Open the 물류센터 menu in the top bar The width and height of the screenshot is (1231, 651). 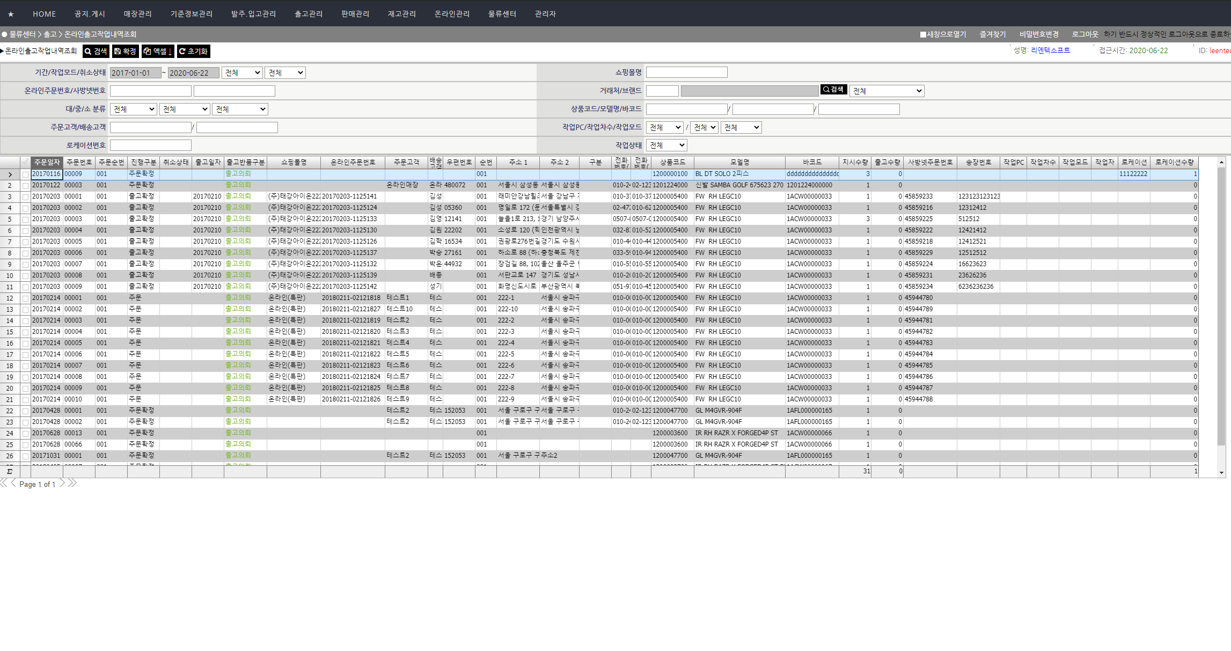coord(502,14)
